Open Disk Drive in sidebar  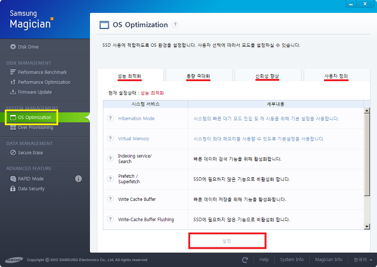click(24, 47)
